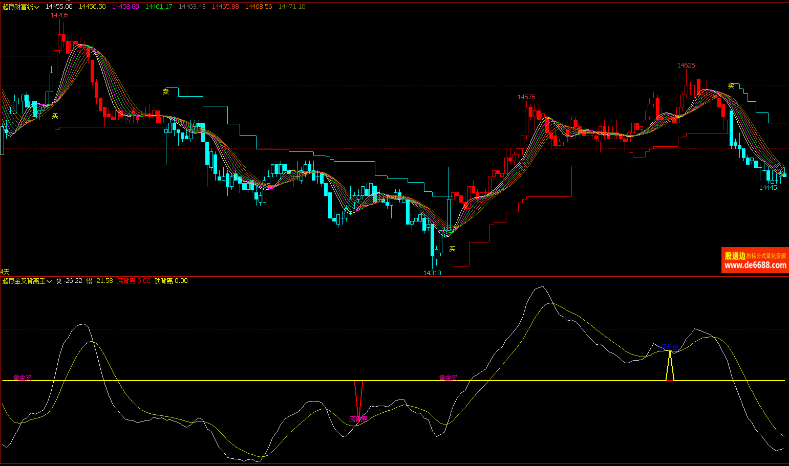Select the magenta 14458.80 line value
The height and width of the screenshot is (466, 789).
coord(125,7)
